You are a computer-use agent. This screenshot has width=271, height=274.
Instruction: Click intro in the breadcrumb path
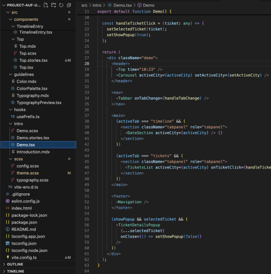[97, 5]
